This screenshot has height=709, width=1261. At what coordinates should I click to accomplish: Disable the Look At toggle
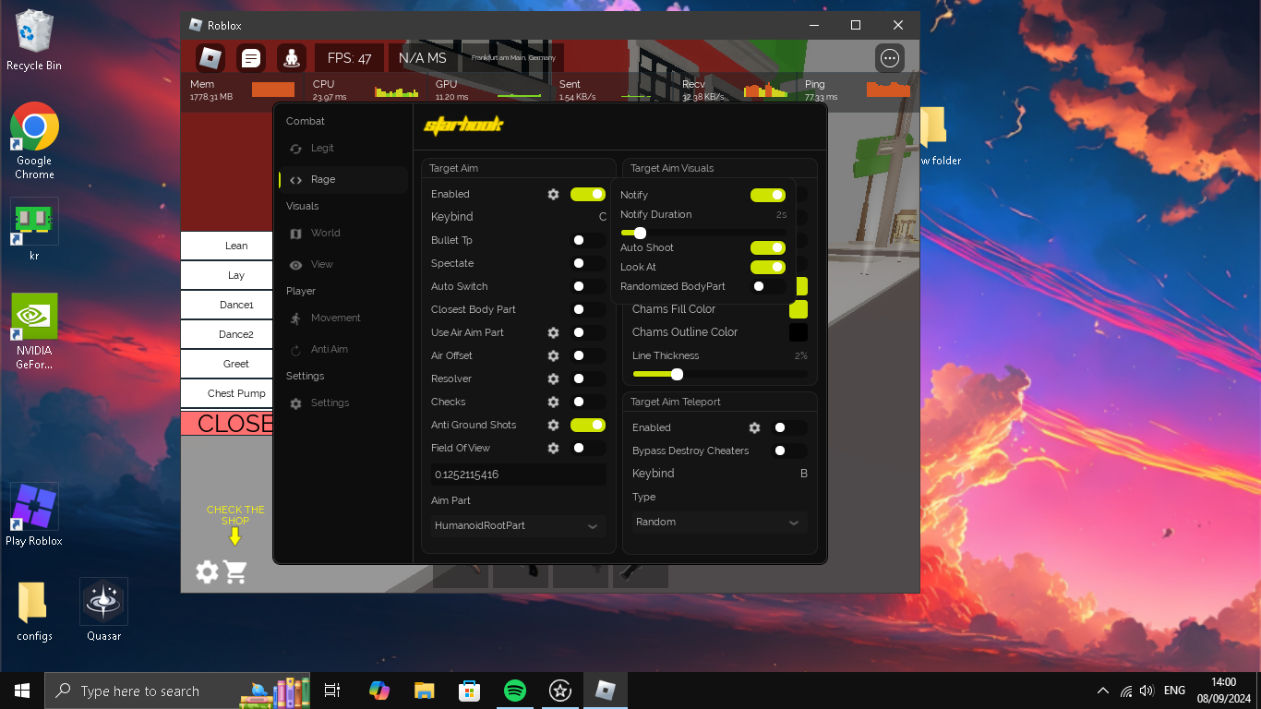coord(767,267)
